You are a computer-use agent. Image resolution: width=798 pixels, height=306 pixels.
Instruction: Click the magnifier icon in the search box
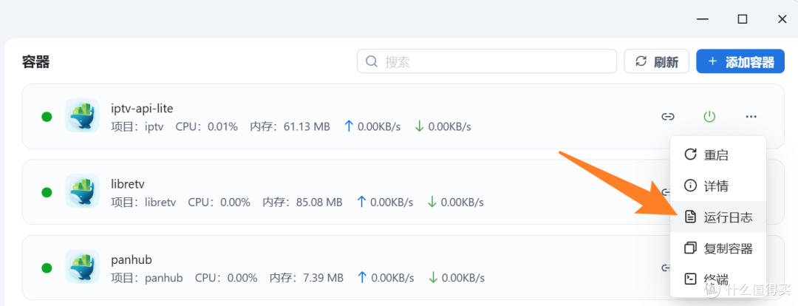coord(372,61)
